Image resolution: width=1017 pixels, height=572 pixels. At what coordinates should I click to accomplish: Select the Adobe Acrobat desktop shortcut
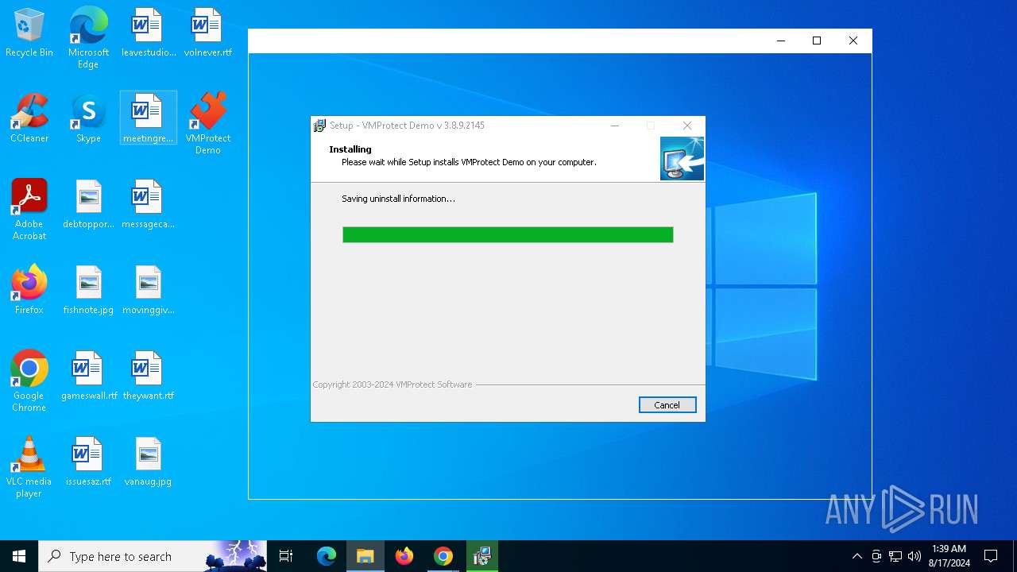29,209
